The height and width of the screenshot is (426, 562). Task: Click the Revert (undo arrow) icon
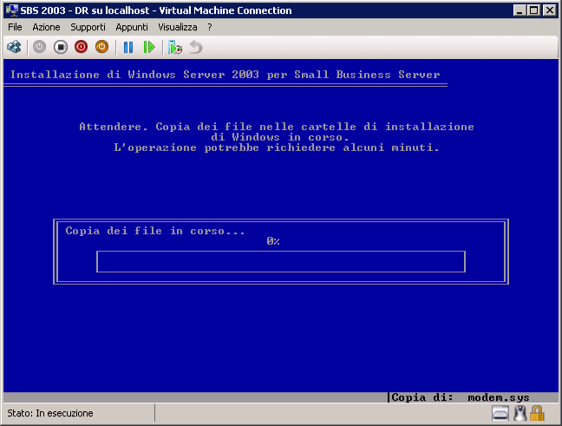click(x=196, y=47)
